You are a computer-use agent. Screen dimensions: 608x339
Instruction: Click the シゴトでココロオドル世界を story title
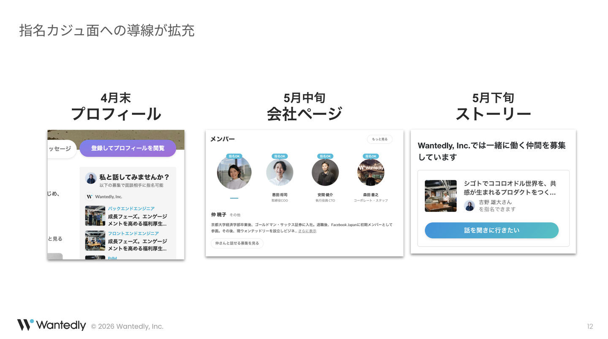click(510, 188)
